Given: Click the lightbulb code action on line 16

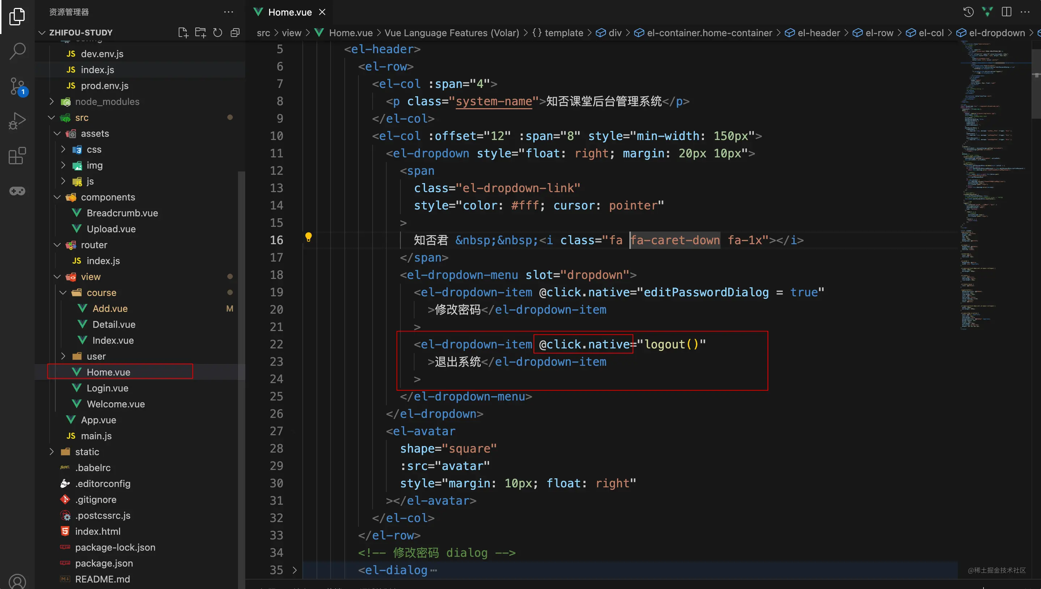Looking at the screenshot, I should tap(308, 237).
